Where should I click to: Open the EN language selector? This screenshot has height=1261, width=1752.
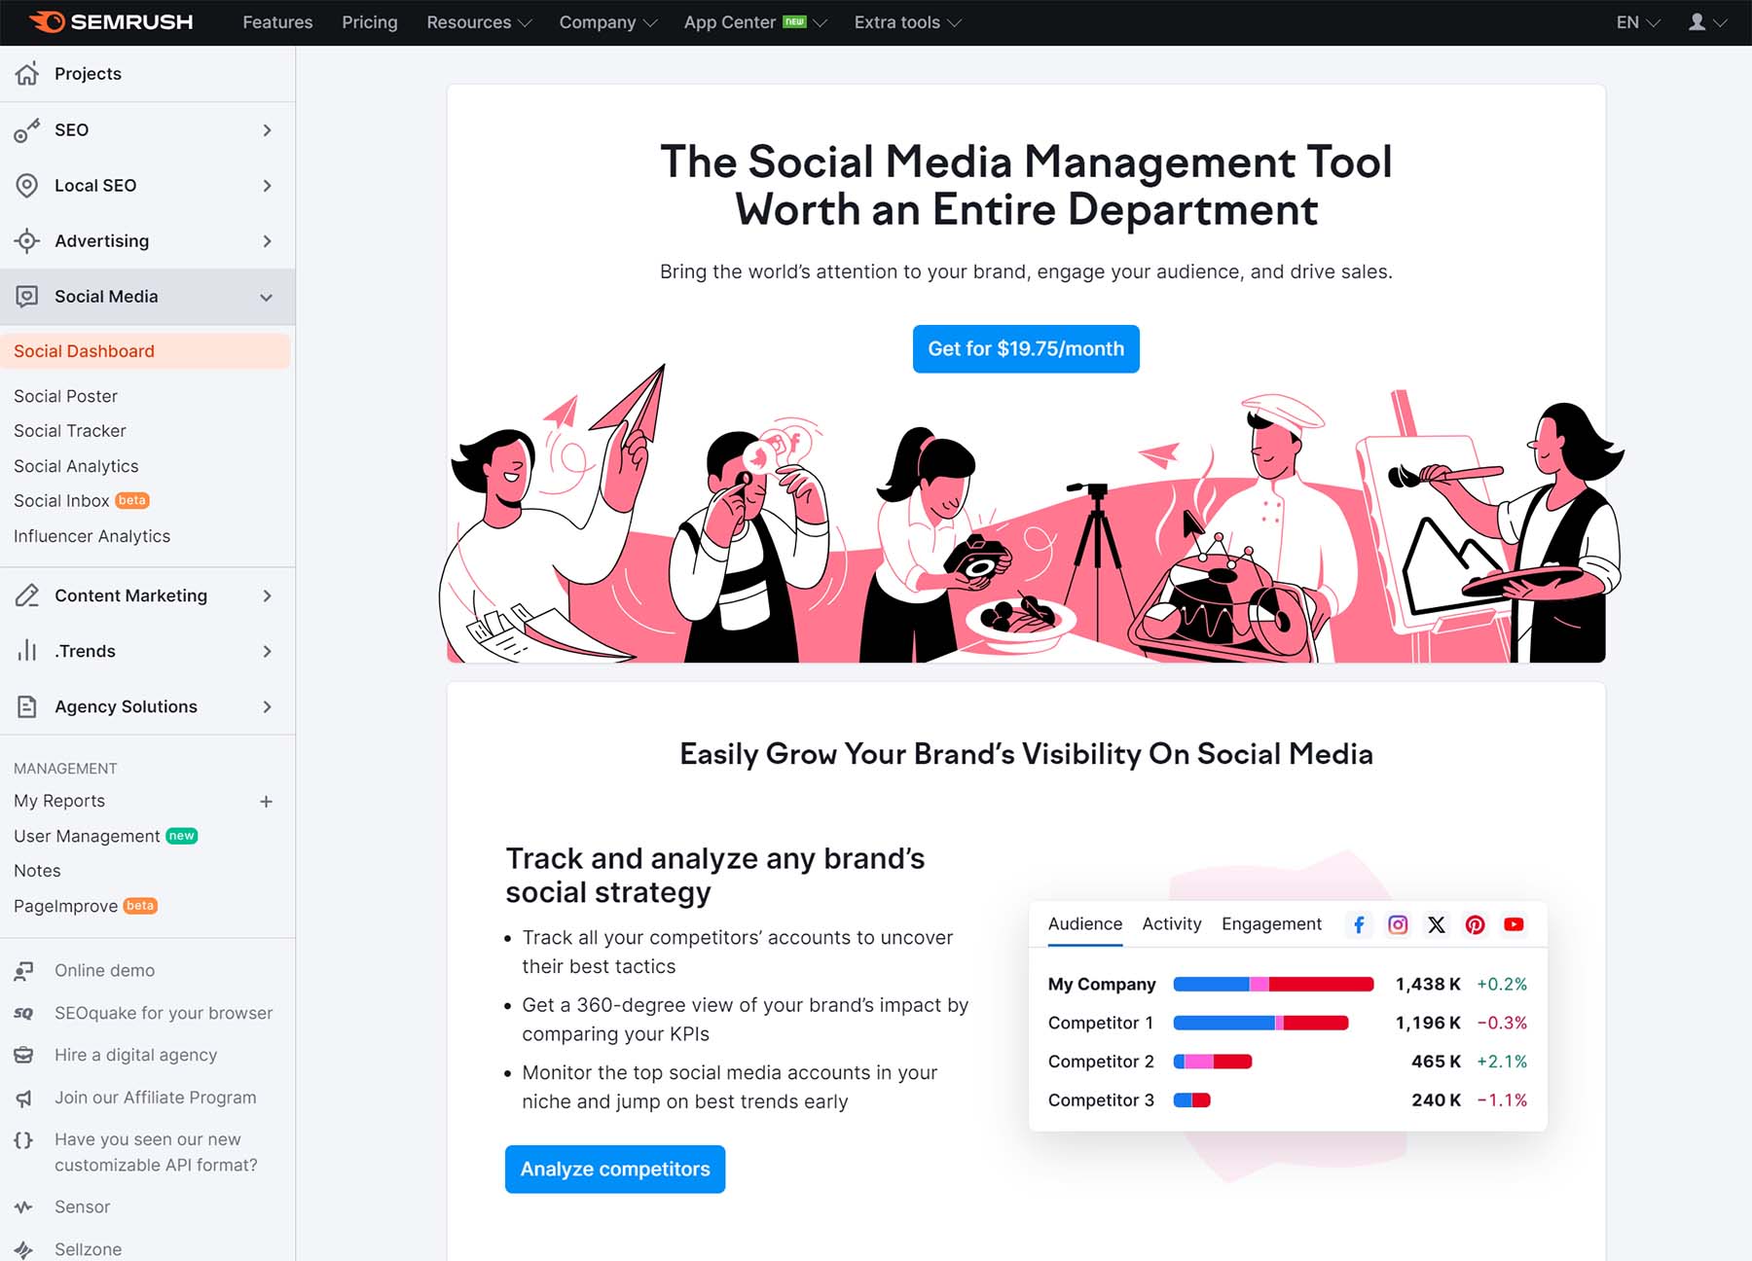[x=1635, y=21]
